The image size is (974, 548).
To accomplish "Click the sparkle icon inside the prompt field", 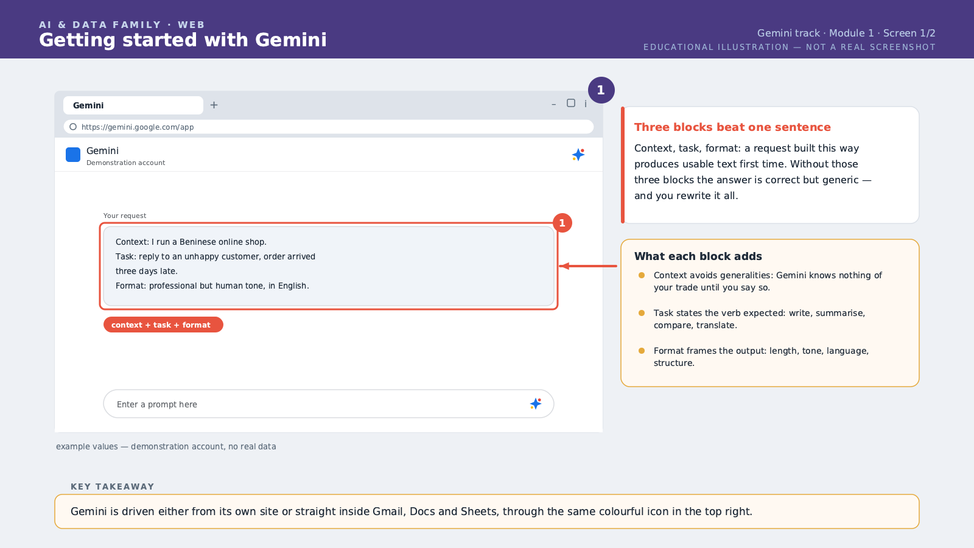I will 536,404.
